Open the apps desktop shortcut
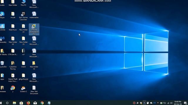The image size is (188, 105). (2, 77)
